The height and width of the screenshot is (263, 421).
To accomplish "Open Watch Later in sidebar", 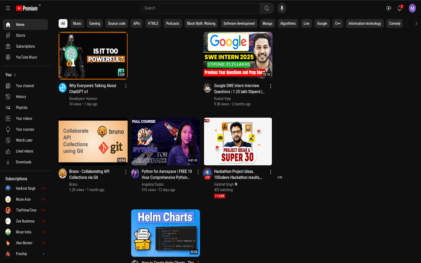I will point(25,140).
